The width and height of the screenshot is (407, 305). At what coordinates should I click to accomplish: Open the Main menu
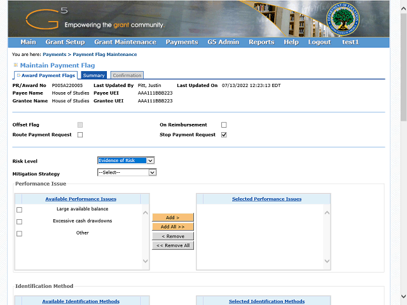coord(28,42)
